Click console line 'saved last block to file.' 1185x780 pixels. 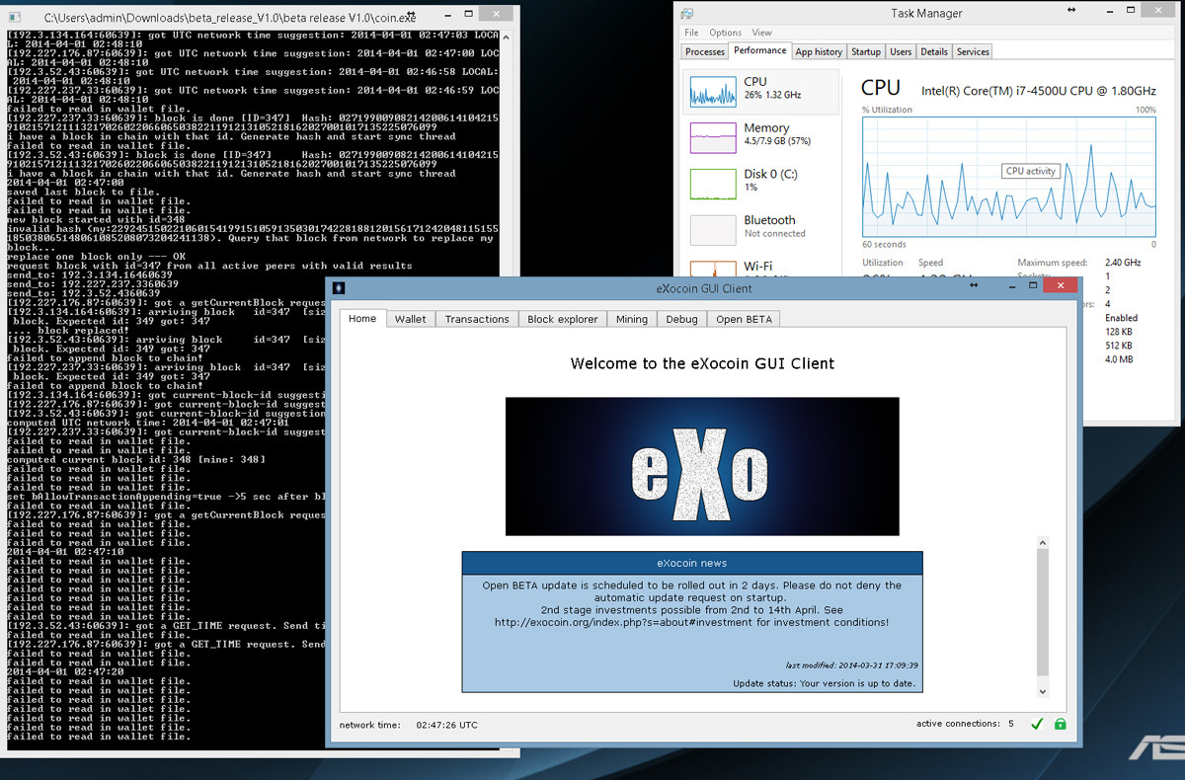[x=83, y=192]
